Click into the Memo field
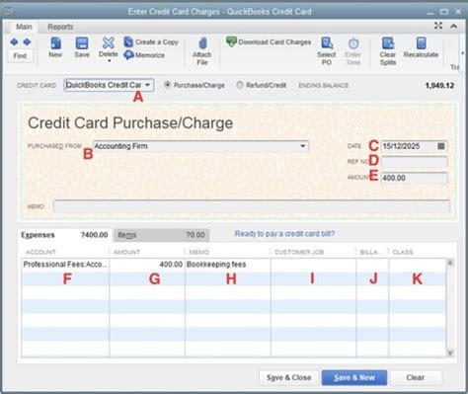Viewport: 468px width, 394px height. (x=252, y=206)
